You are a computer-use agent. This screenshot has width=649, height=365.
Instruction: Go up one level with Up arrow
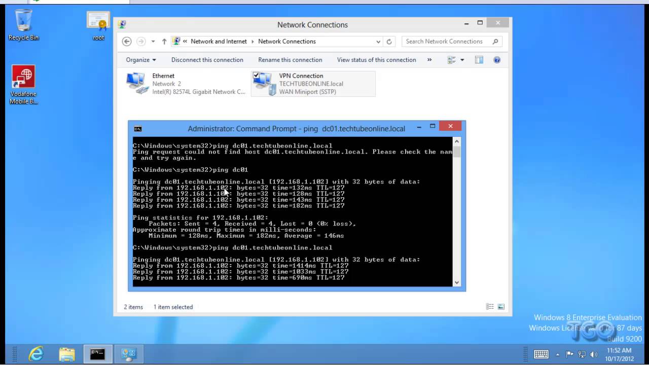click(164, 42)
